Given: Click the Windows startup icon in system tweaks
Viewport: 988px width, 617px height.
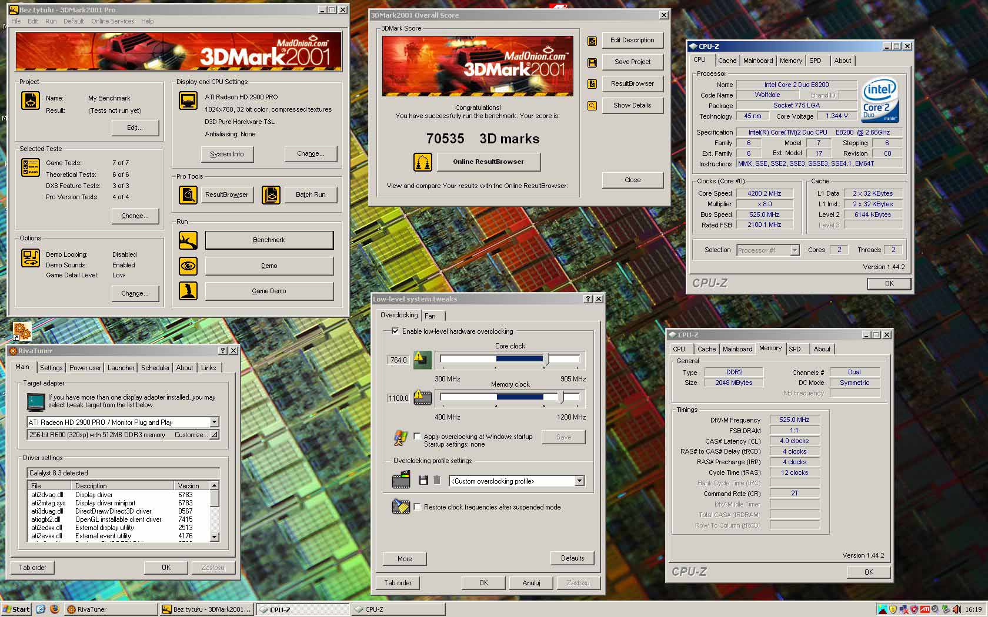Looking at the screenshot, I should click(400, 438).
